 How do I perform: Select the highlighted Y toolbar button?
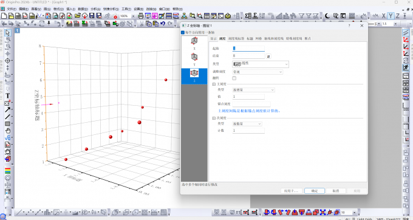[391, 16]
